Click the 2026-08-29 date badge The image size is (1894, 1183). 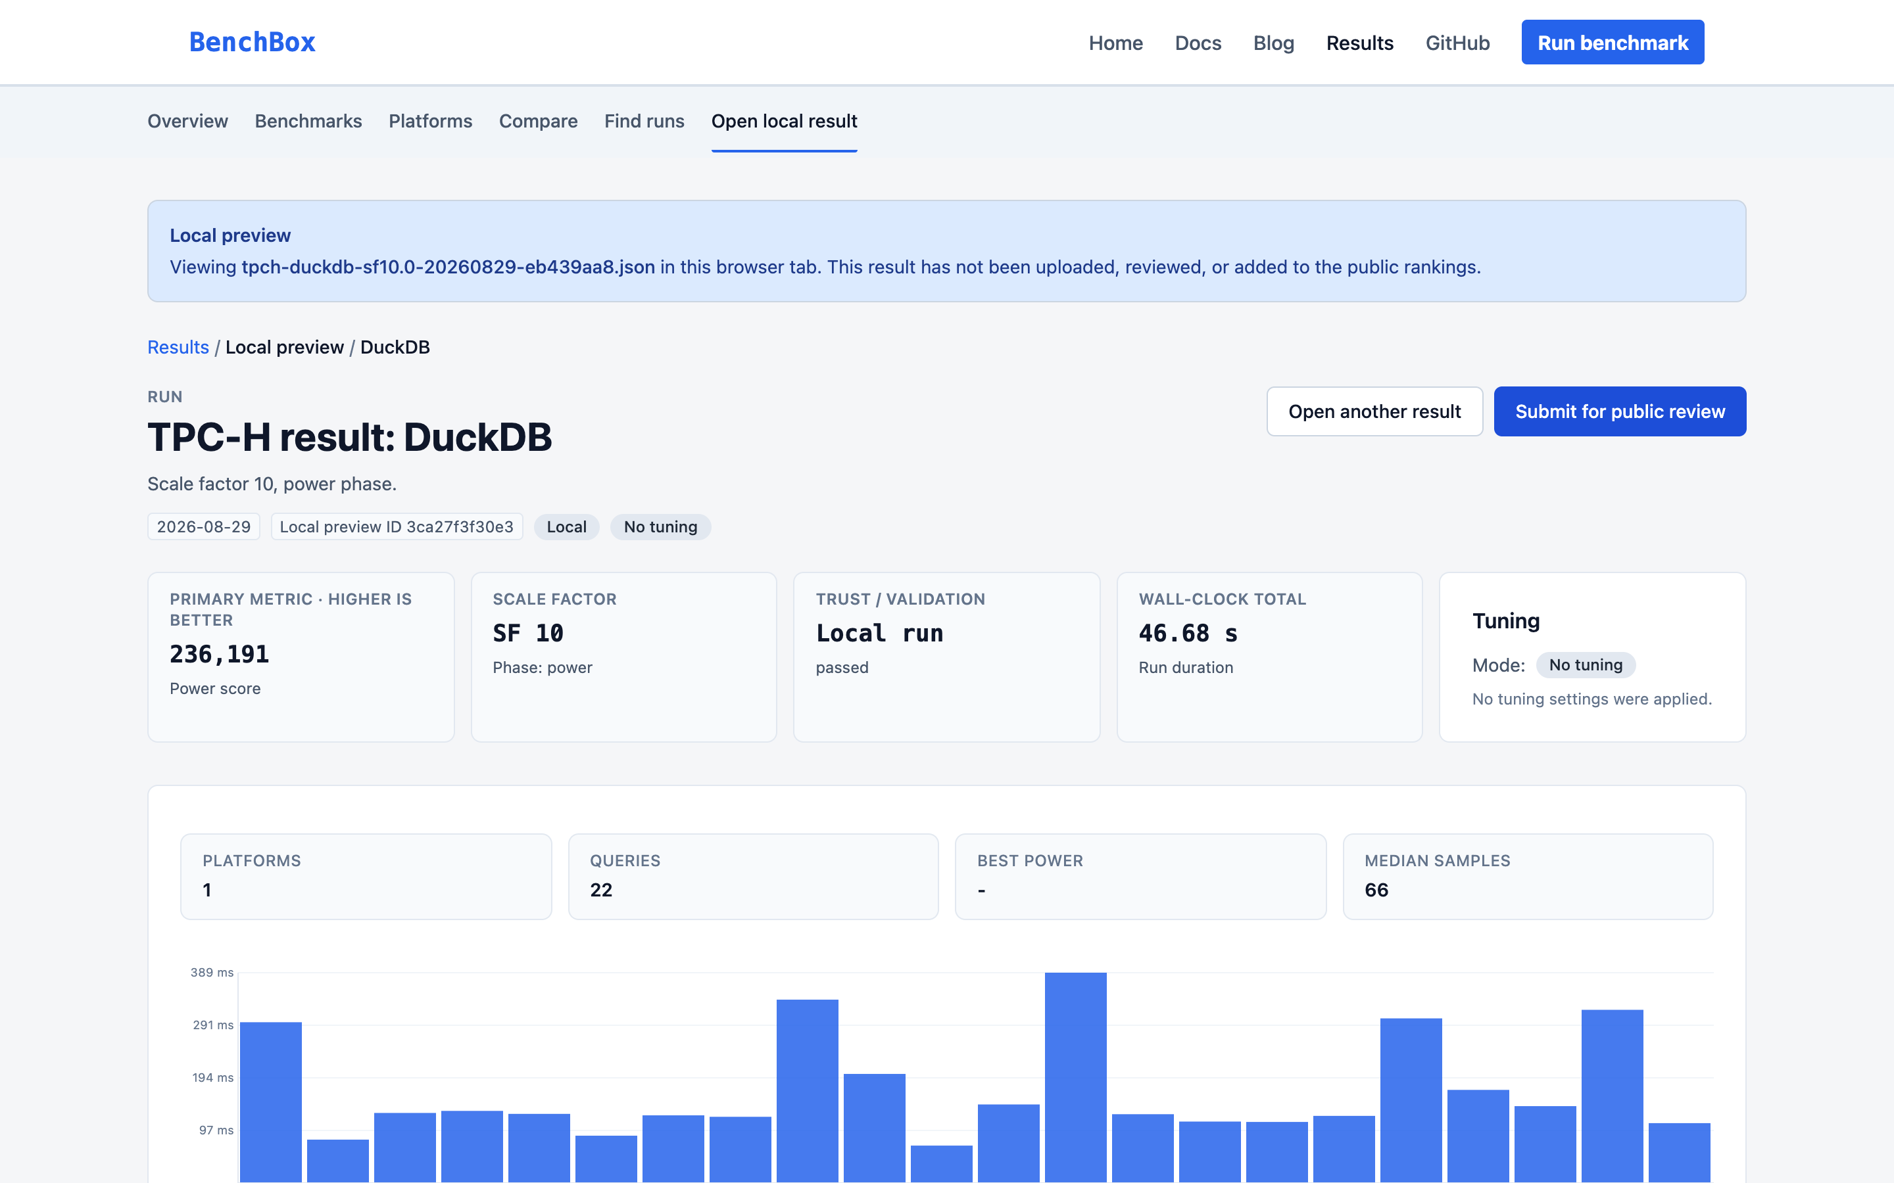pos(203,526)
